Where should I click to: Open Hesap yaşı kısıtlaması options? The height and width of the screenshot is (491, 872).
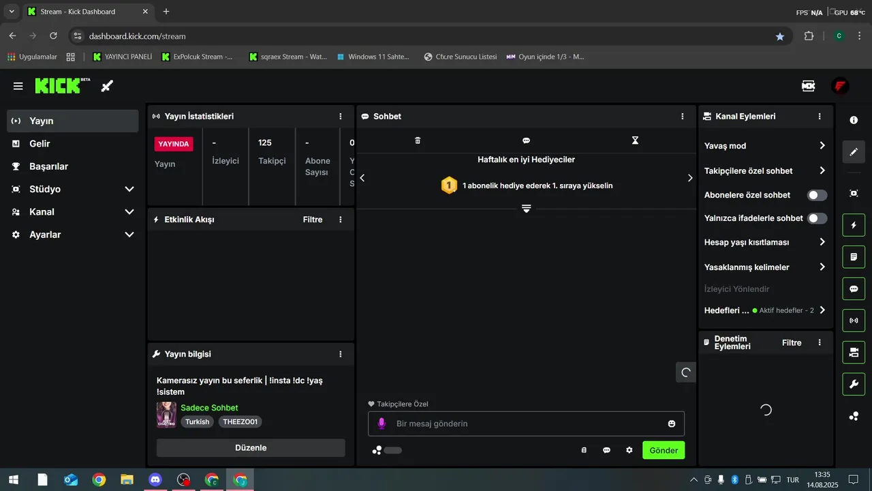[766, 242]
